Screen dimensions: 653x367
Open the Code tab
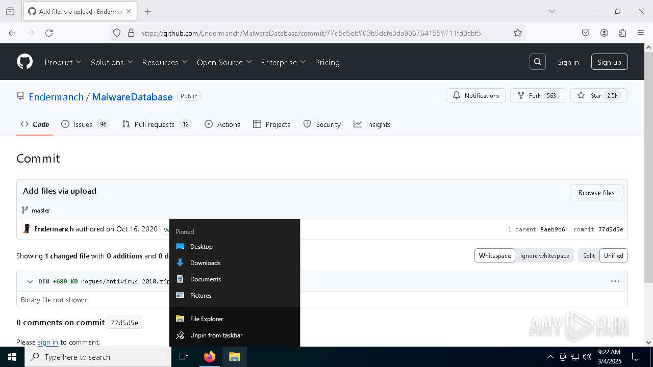pos(35,124)
